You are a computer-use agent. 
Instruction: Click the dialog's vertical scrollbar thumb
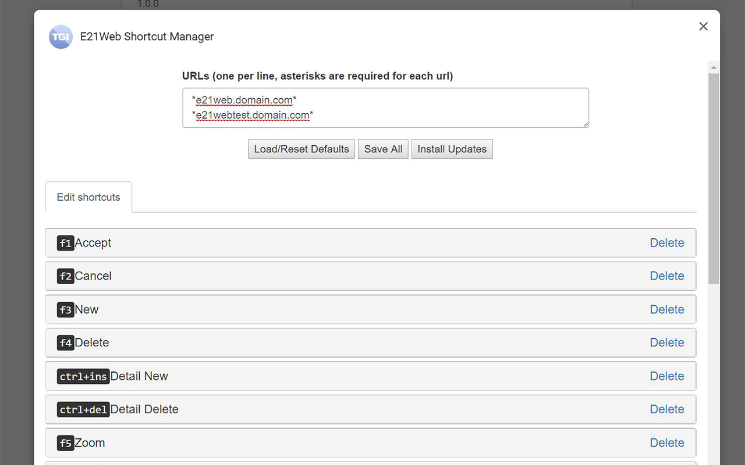click(x=714, y=178)
